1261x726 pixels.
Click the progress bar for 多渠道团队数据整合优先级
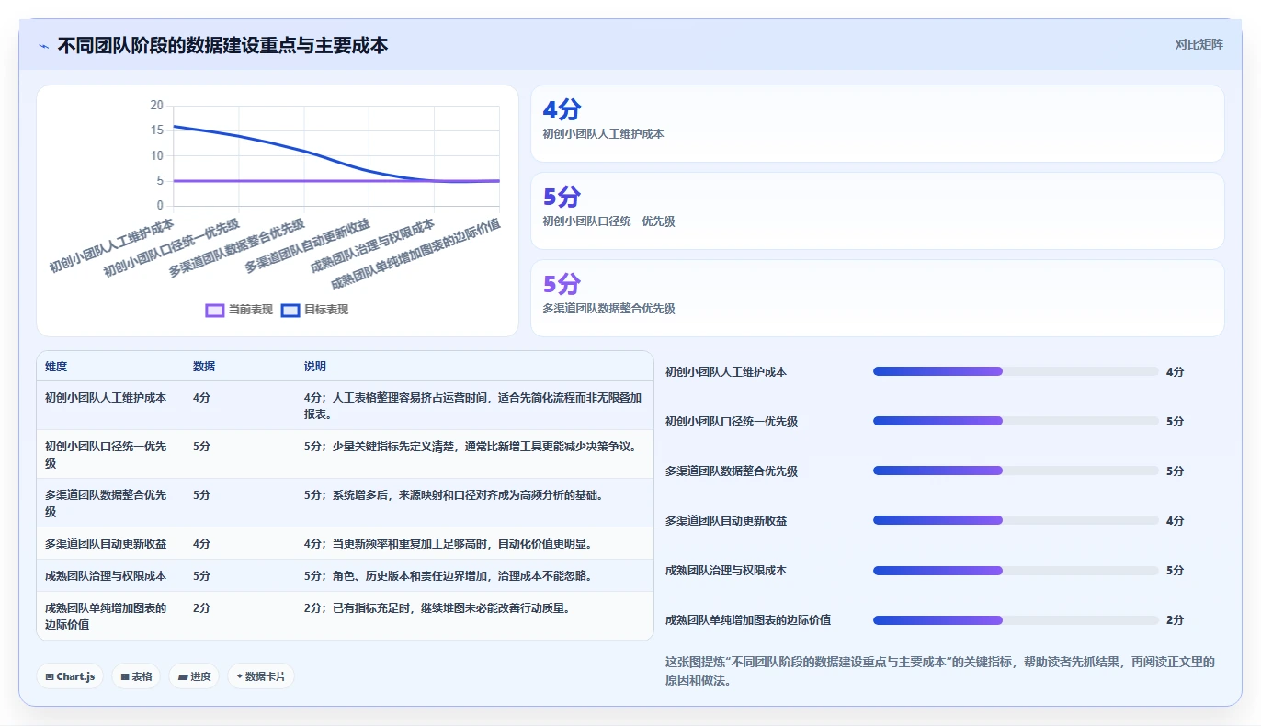[1016, 471]
